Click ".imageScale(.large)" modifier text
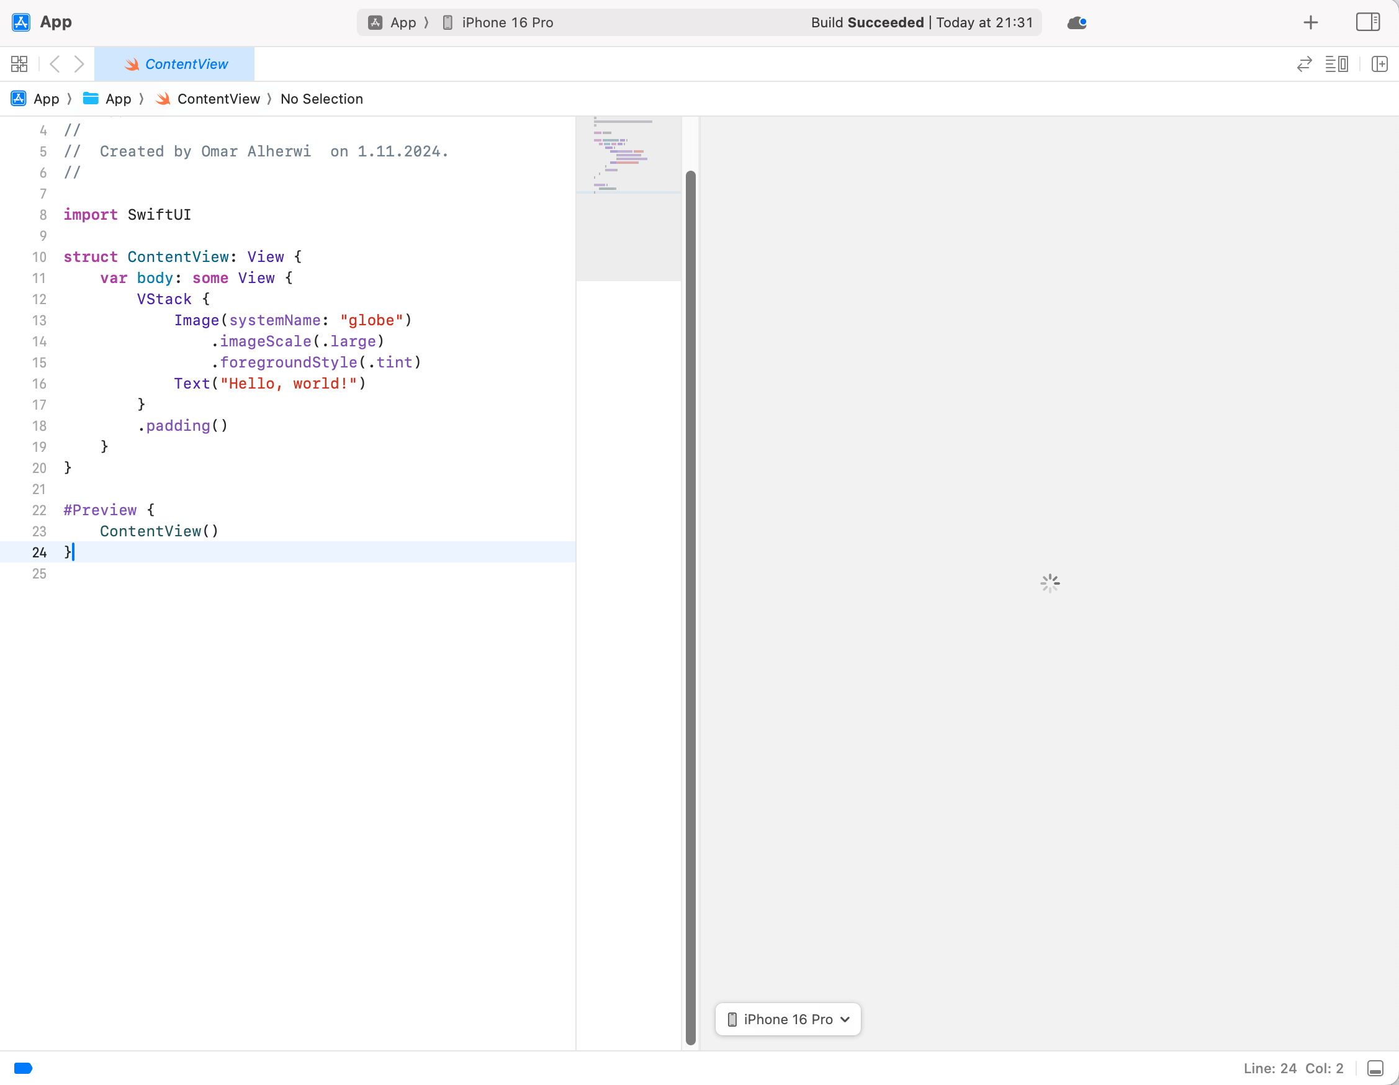The image size is (1399, 1085). (298, 341)
